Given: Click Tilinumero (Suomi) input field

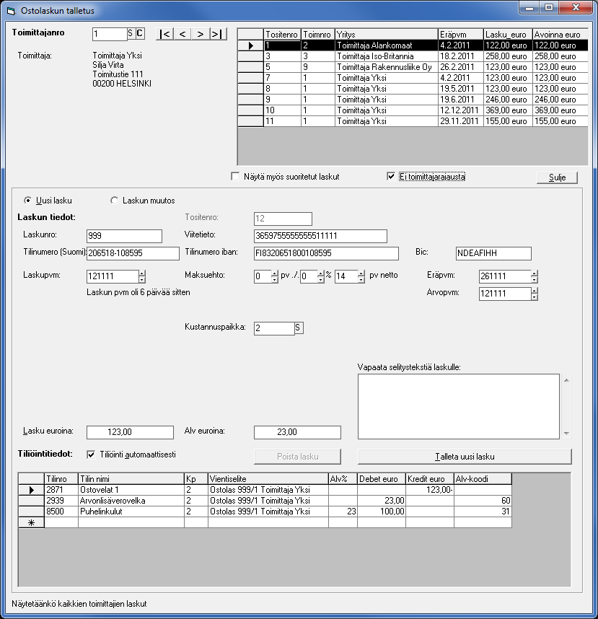Looking at the screenshot, I should (x=133, y=253).
